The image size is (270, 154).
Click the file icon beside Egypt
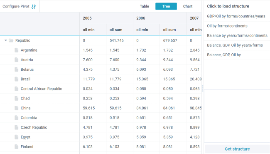[x=16, y=137]
